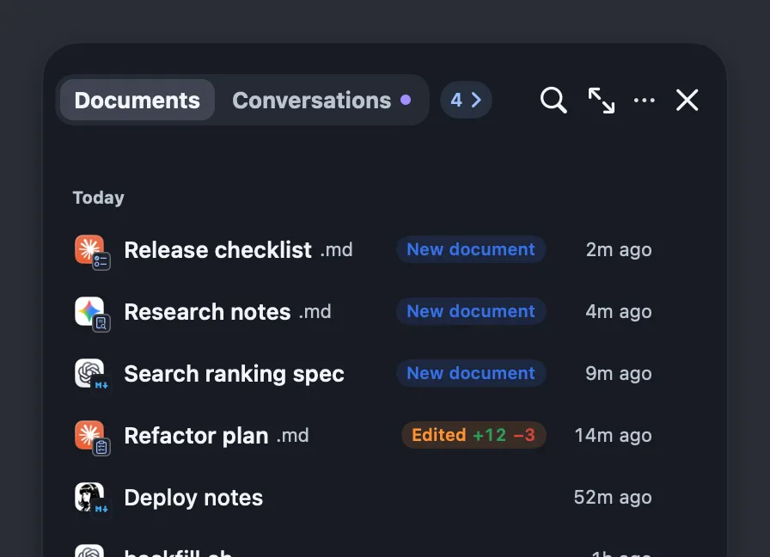Viewport: 770px width, 557px height.
Task: Click the 14m ago timestamp
Action: (x=614, y=436)
